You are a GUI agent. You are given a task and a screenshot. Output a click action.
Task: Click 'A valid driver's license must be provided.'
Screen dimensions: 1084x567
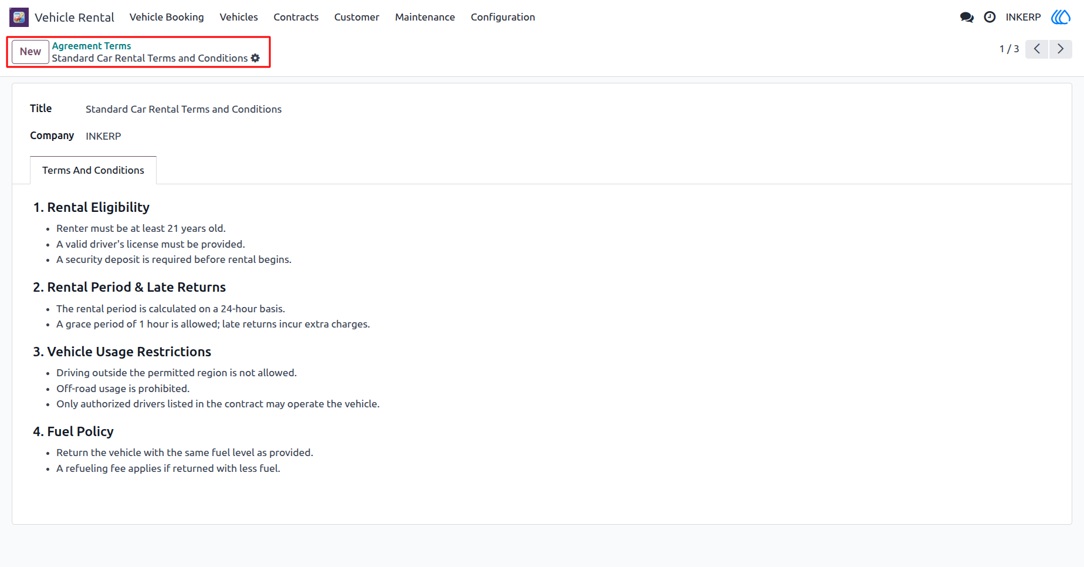tap(151, 244)
